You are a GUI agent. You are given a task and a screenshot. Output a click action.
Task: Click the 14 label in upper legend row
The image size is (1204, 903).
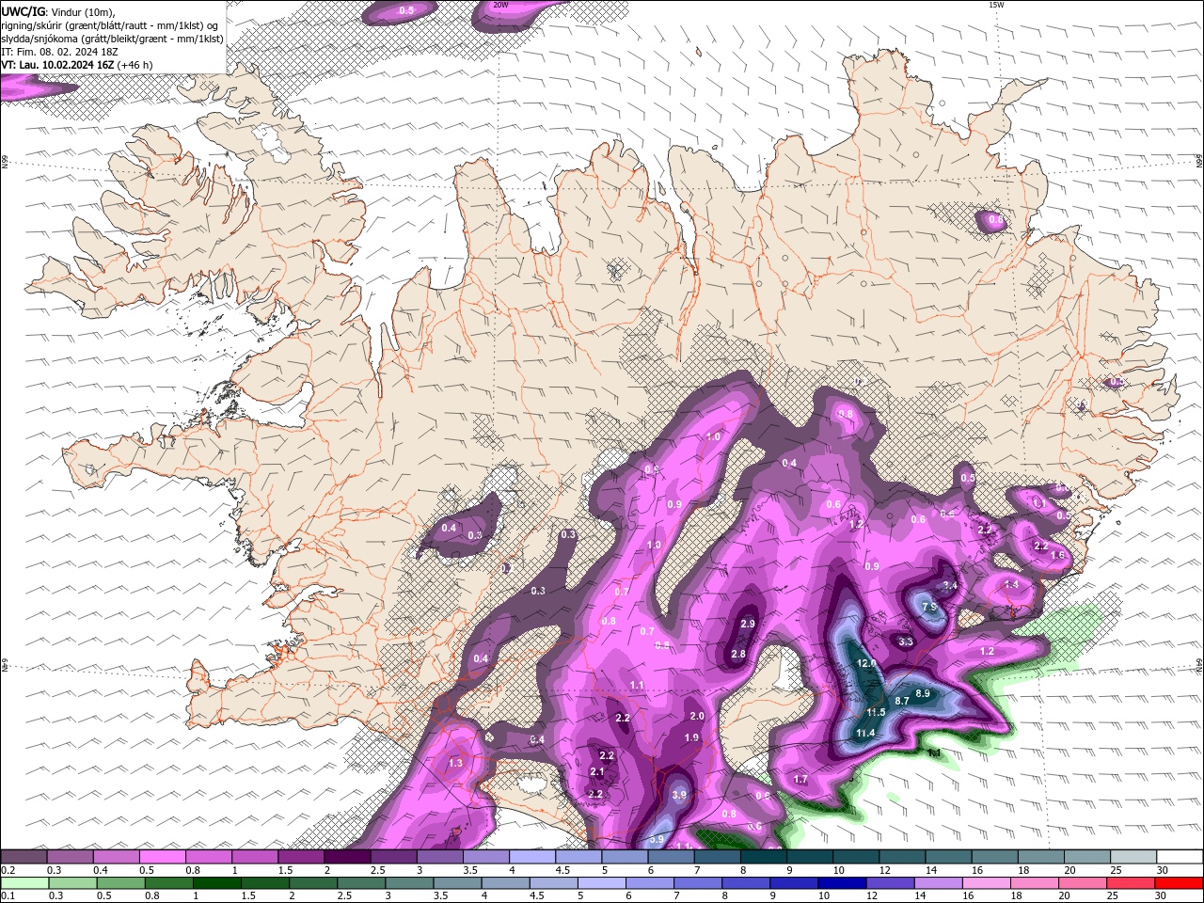[930, 870]
